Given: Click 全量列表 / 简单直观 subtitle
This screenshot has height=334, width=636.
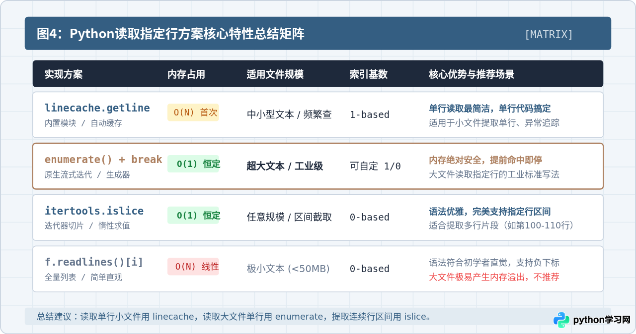Looking at the screenshot, I should [x=83, y=277].
